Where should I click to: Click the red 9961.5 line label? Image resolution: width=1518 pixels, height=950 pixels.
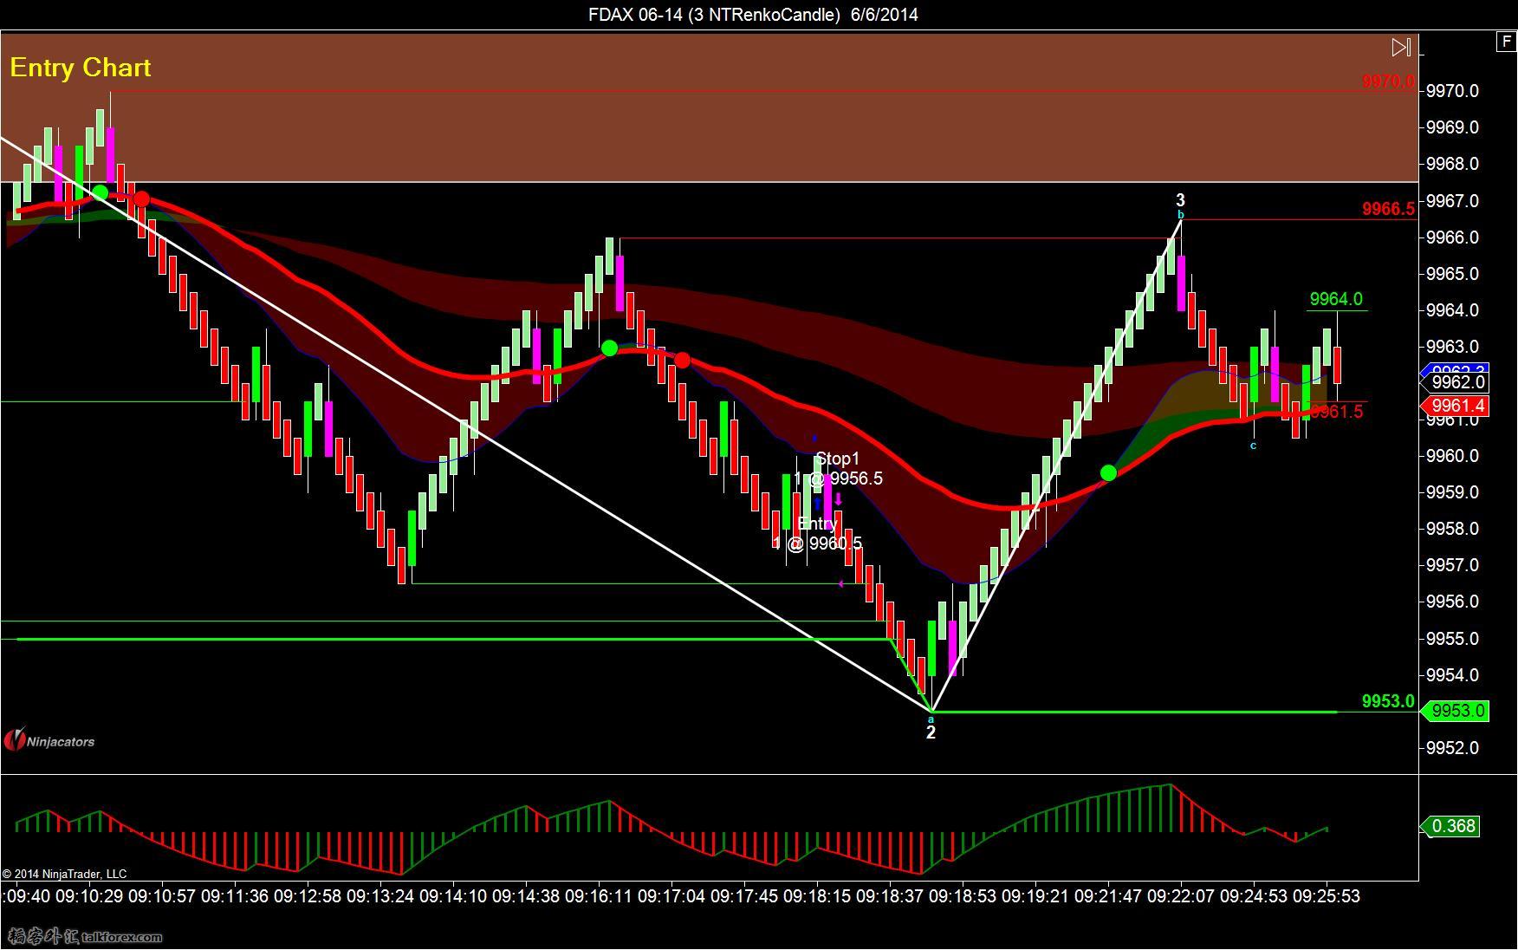click(x=1338, y=412)
